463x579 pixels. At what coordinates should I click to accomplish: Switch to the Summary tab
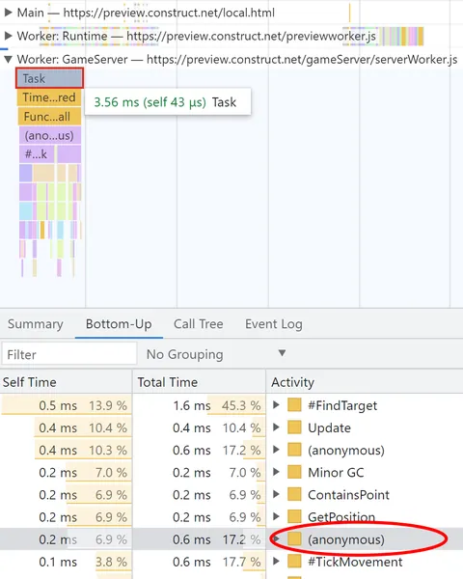(x=36, y=324)
